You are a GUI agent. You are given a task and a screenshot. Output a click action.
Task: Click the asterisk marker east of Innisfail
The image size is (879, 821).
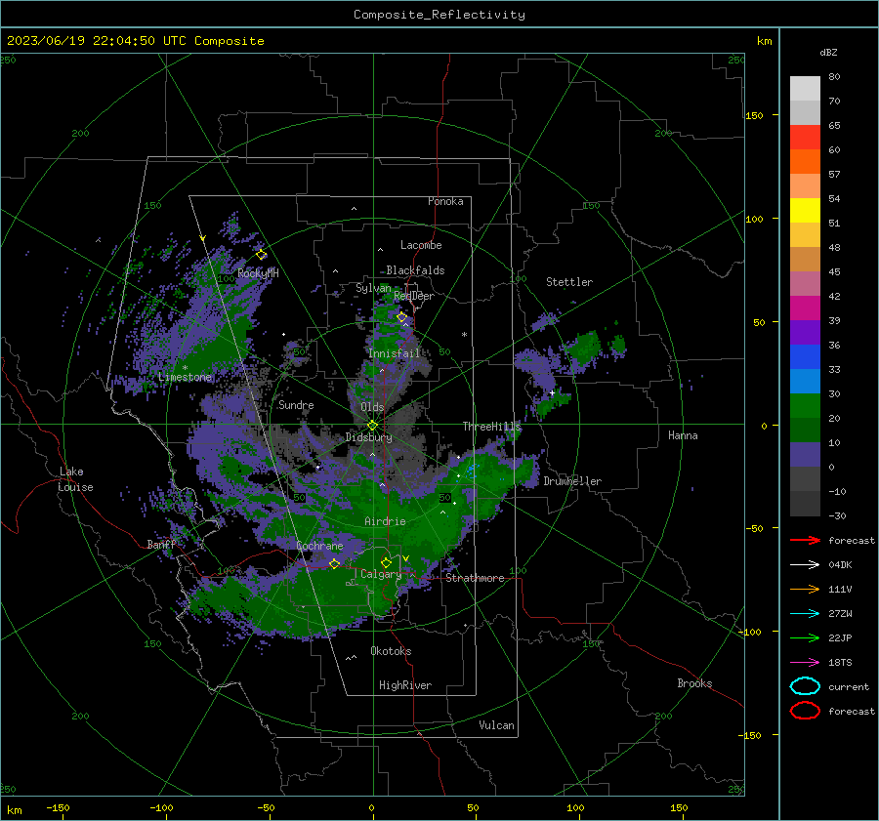tap(464, 335)
